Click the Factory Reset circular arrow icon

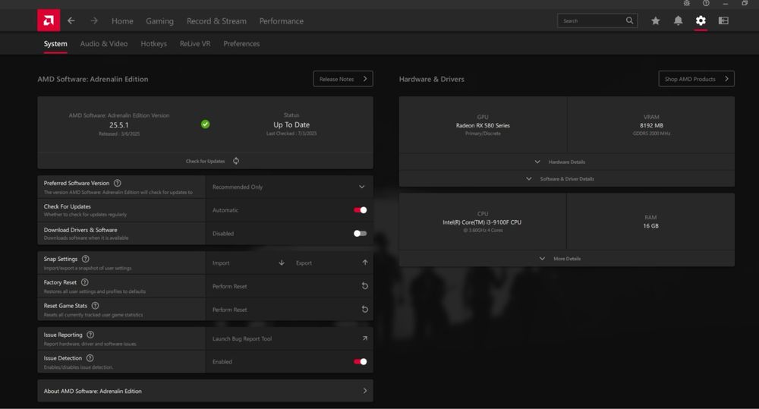click(x=365, y=286)
